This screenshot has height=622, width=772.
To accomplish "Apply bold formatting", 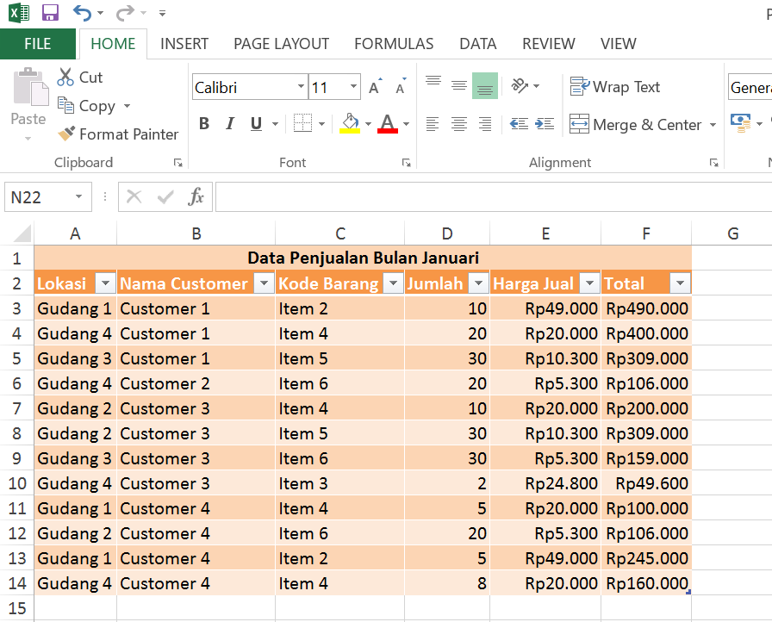I will (x=204, y=123).
